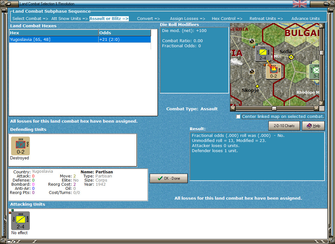Select the Select Combat subphase
This screenshot has width=335, height=244.
(x=30, y=19)
